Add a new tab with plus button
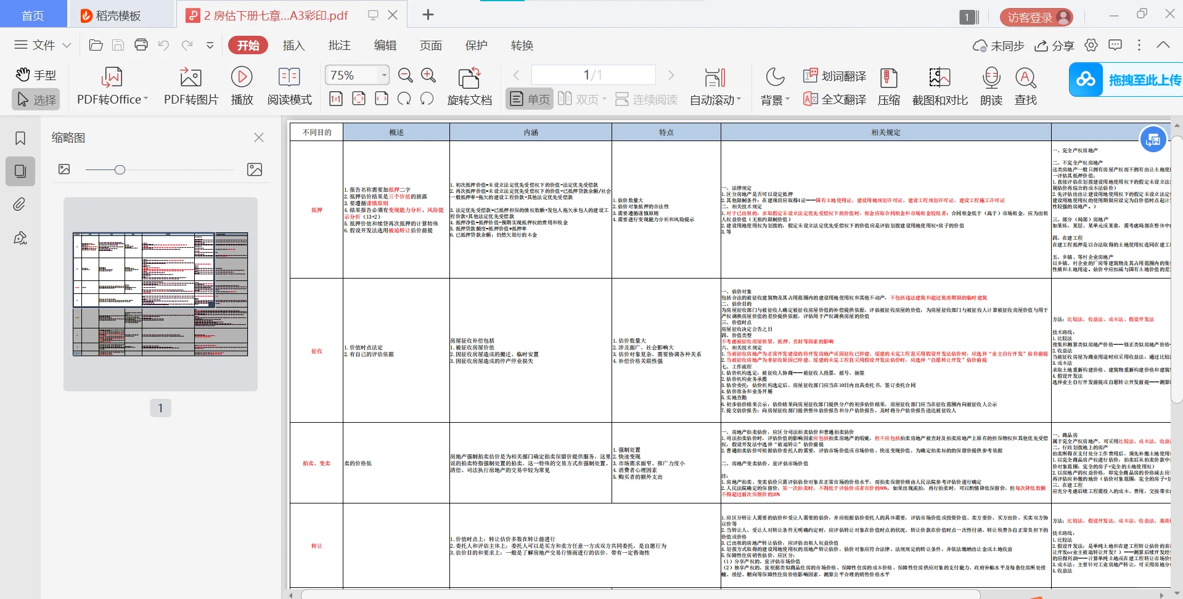The width and height of the screenshot is (1183, 599). coord(428,15)
